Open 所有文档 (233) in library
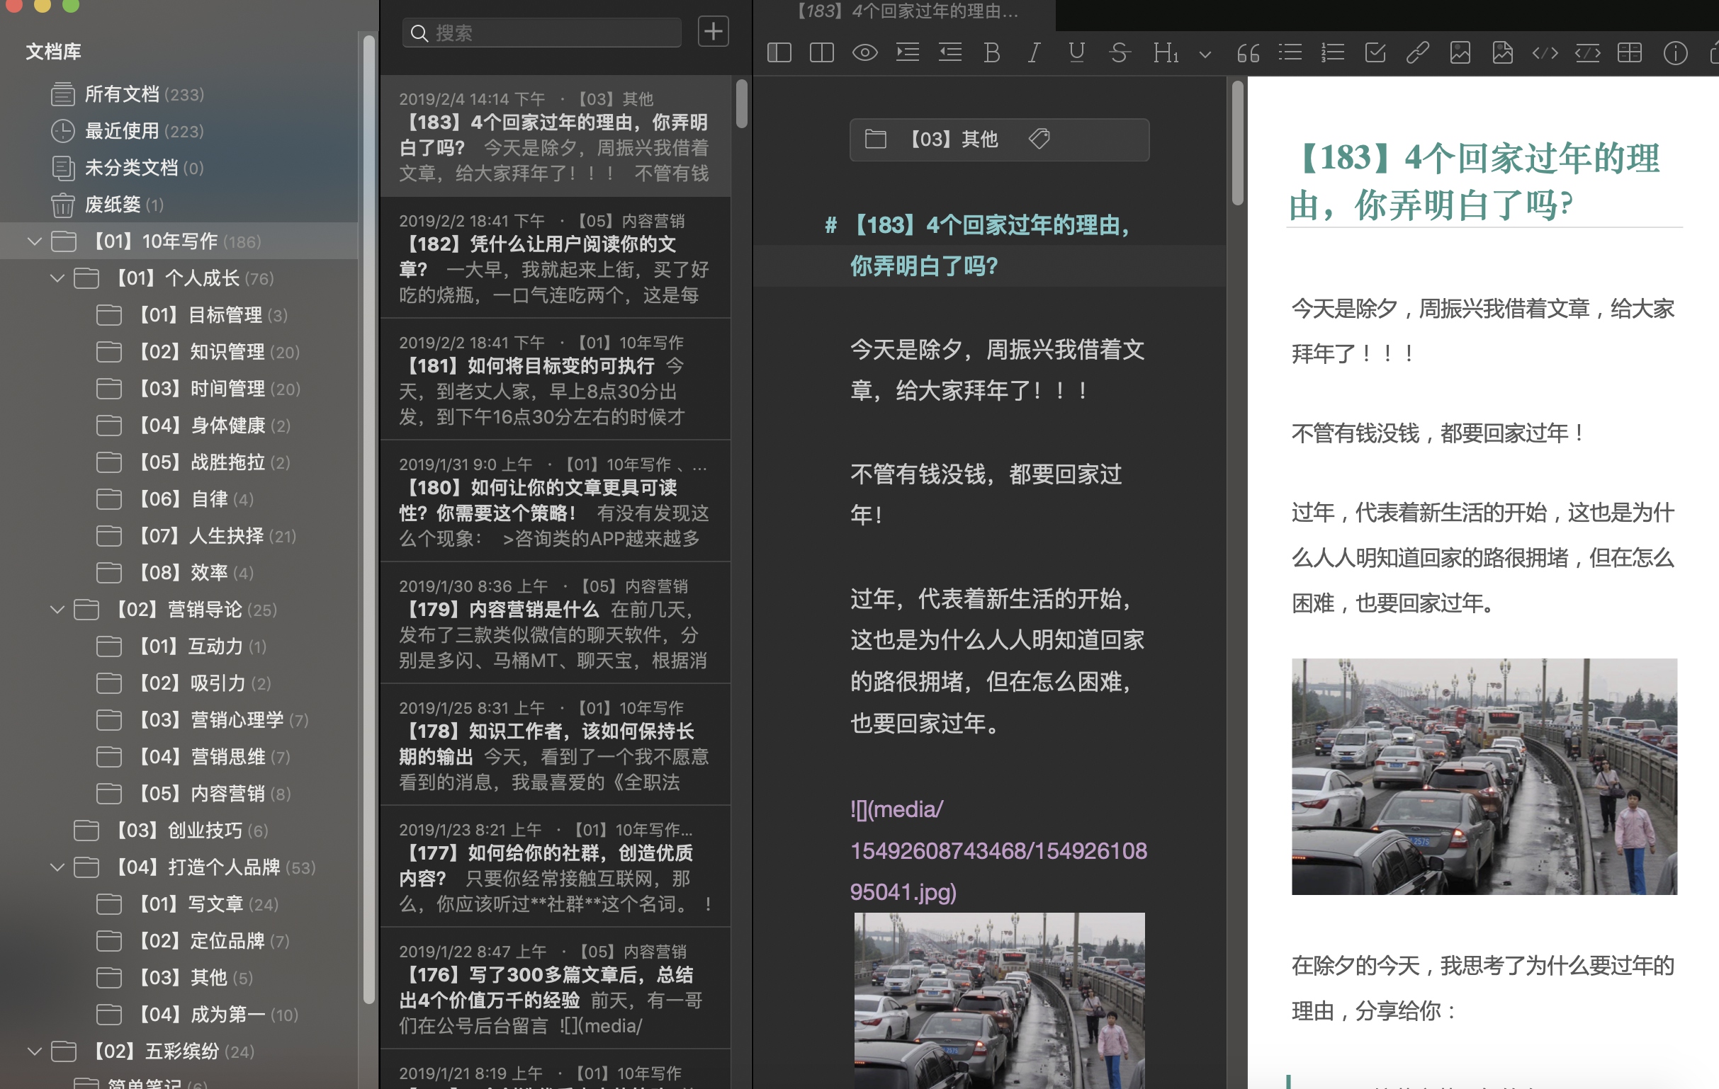Viewport: 1719px width, 1089px height. [x=179, y=94]
